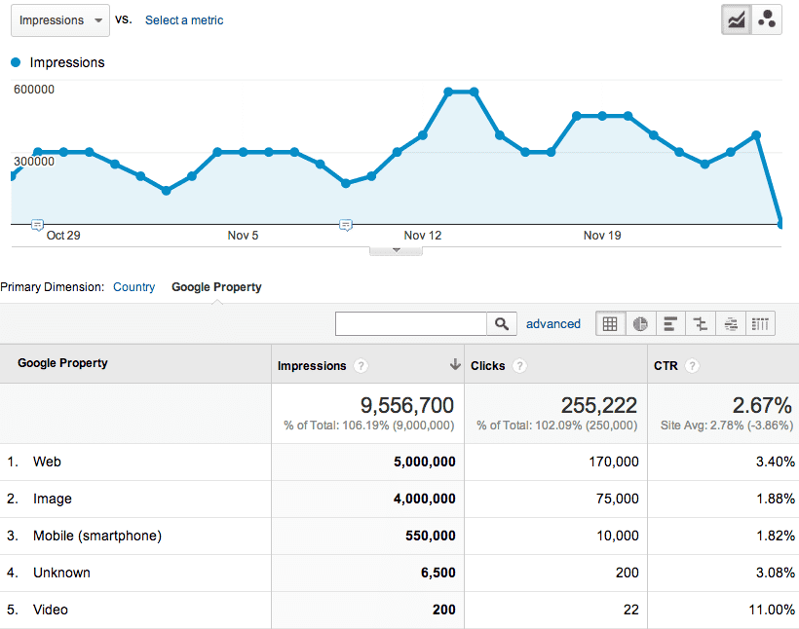Select the comparison view icon
This screenshot has height=629, width=799.
700,324
